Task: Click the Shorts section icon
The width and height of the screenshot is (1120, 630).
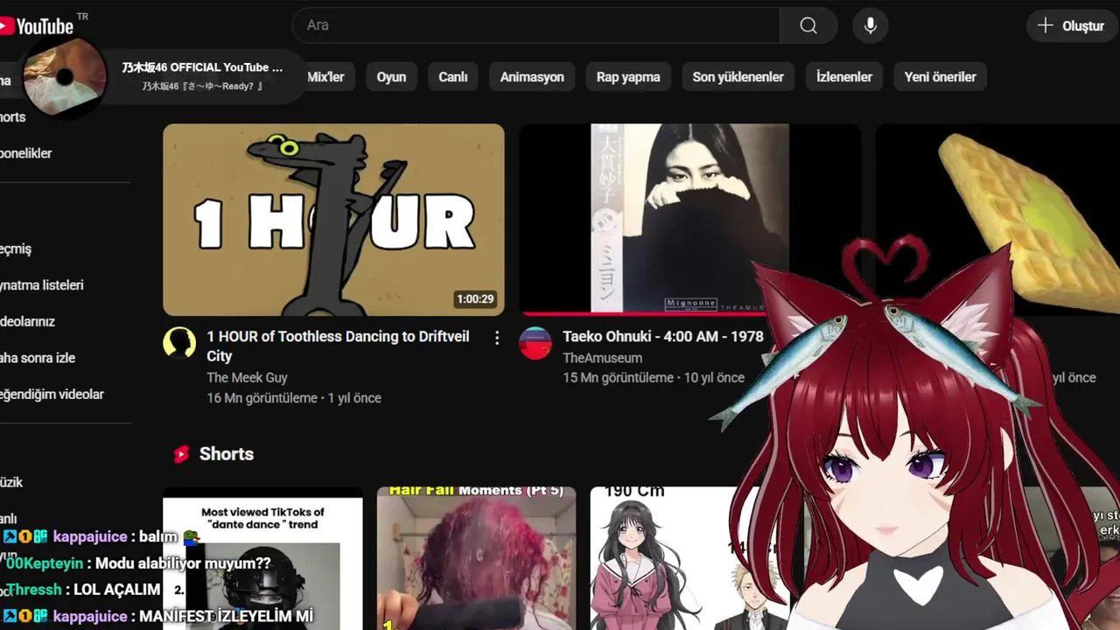Action: coord(181,454)
